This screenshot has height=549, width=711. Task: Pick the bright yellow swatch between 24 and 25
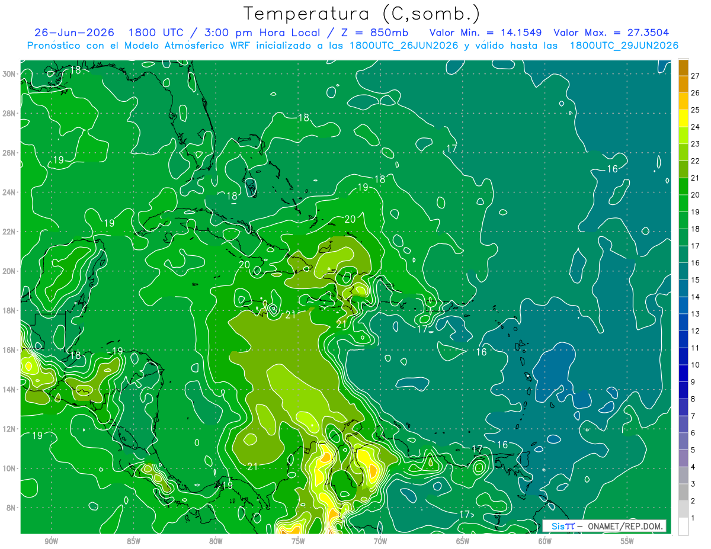pos(683,118)
